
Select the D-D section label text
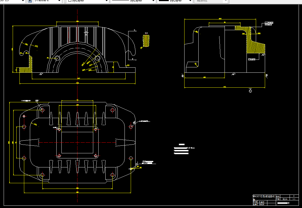pos(146,33)
